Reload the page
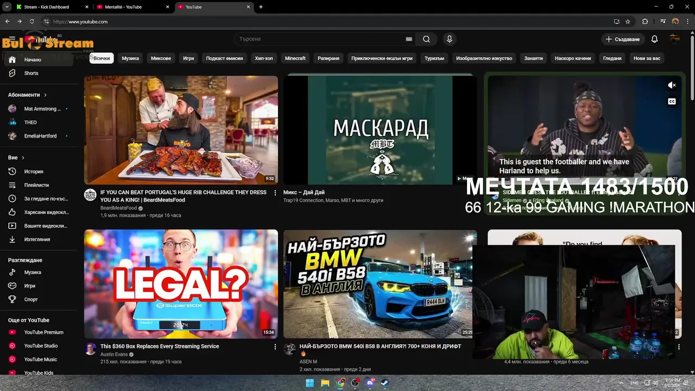695x391 pixels. (32, 22)
